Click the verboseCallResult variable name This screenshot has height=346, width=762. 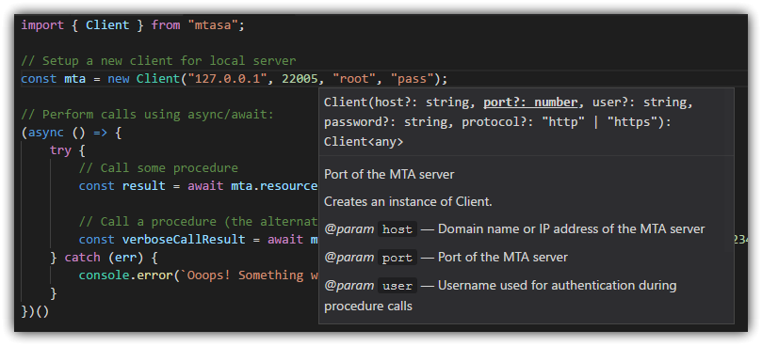(x=184, y=240)
